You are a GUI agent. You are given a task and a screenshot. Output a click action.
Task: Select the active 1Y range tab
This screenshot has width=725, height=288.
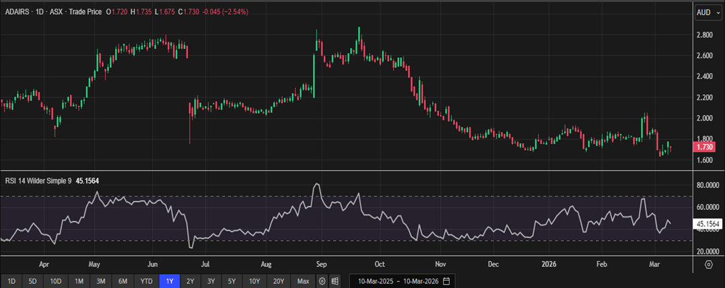170,280
